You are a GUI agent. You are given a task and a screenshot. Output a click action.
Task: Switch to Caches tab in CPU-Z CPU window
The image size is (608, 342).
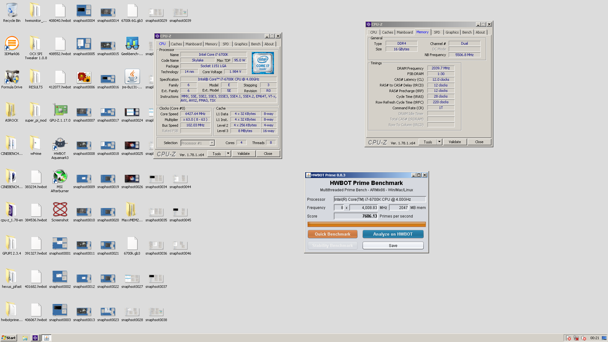click(176, 44)
